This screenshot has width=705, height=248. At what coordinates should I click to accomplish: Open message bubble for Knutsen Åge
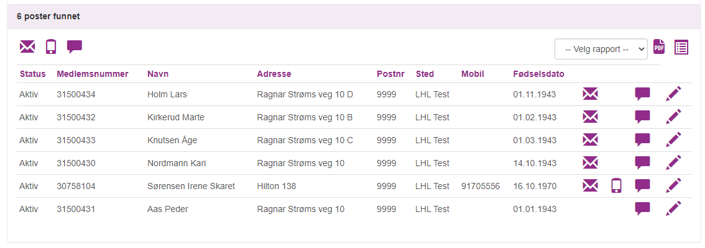[x=642, y=140]
